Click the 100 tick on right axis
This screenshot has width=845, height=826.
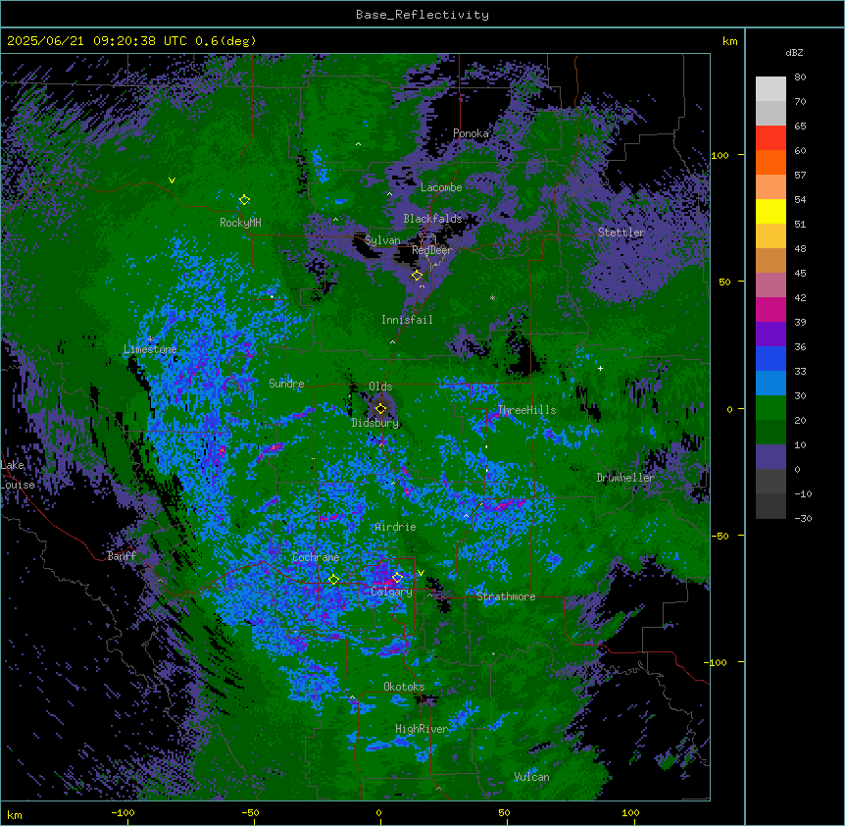[x=720, y=155]
